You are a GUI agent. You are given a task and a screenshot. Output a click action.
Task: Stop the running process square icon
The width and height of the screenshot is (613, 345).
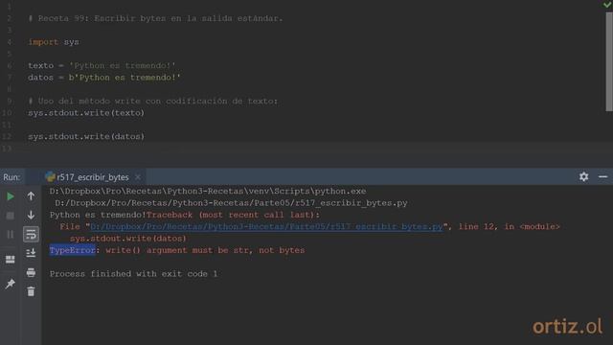11,216
